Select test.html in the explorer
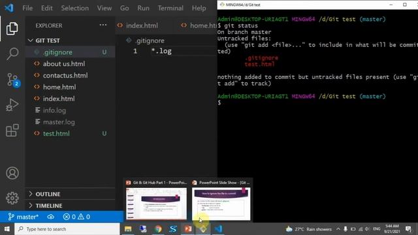Image resolution: width=418 pixels, height=235 pixels. pos(71,133)
